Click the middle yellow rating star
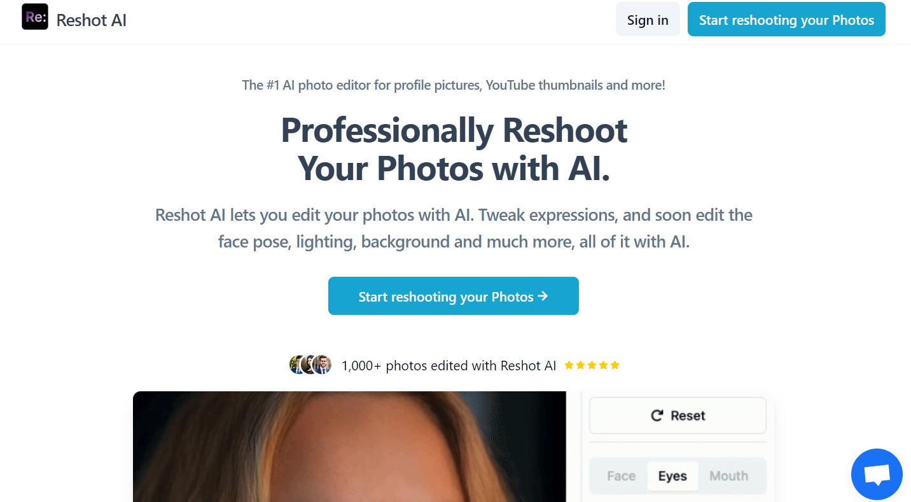The height and width of the screenshot is (502, 911). pos(592,365)
